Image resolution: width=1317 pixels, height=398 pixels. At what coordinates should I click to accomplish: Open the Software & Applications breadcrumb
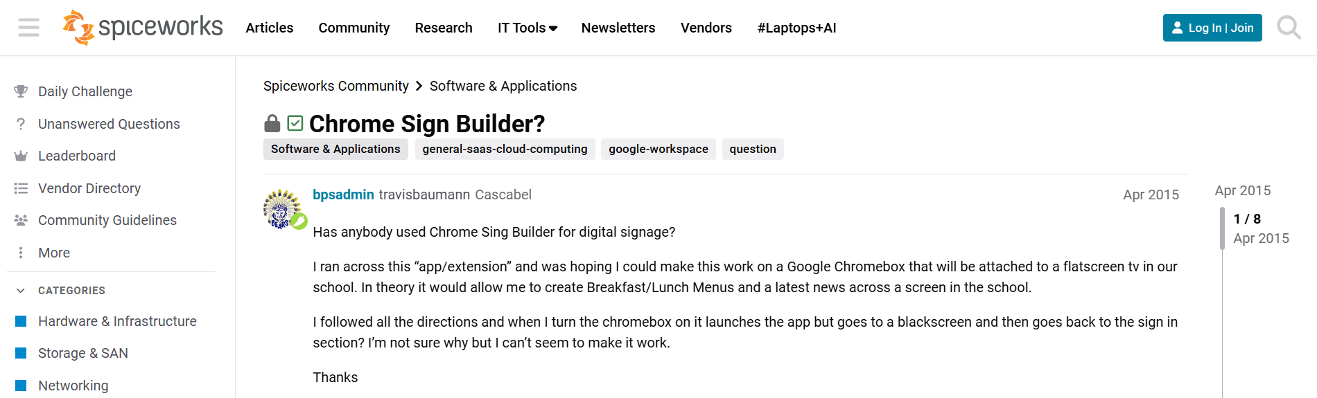[503, 86]
